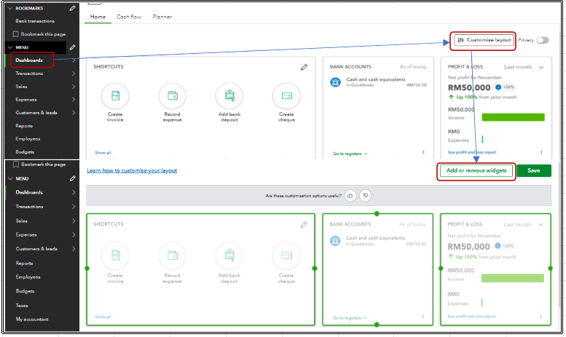The width and height of the screenshot is (566, 337).
Task: Grab the right green handle of the green-bordered SHORTCUTS card
Action: (x=315, y=269)
